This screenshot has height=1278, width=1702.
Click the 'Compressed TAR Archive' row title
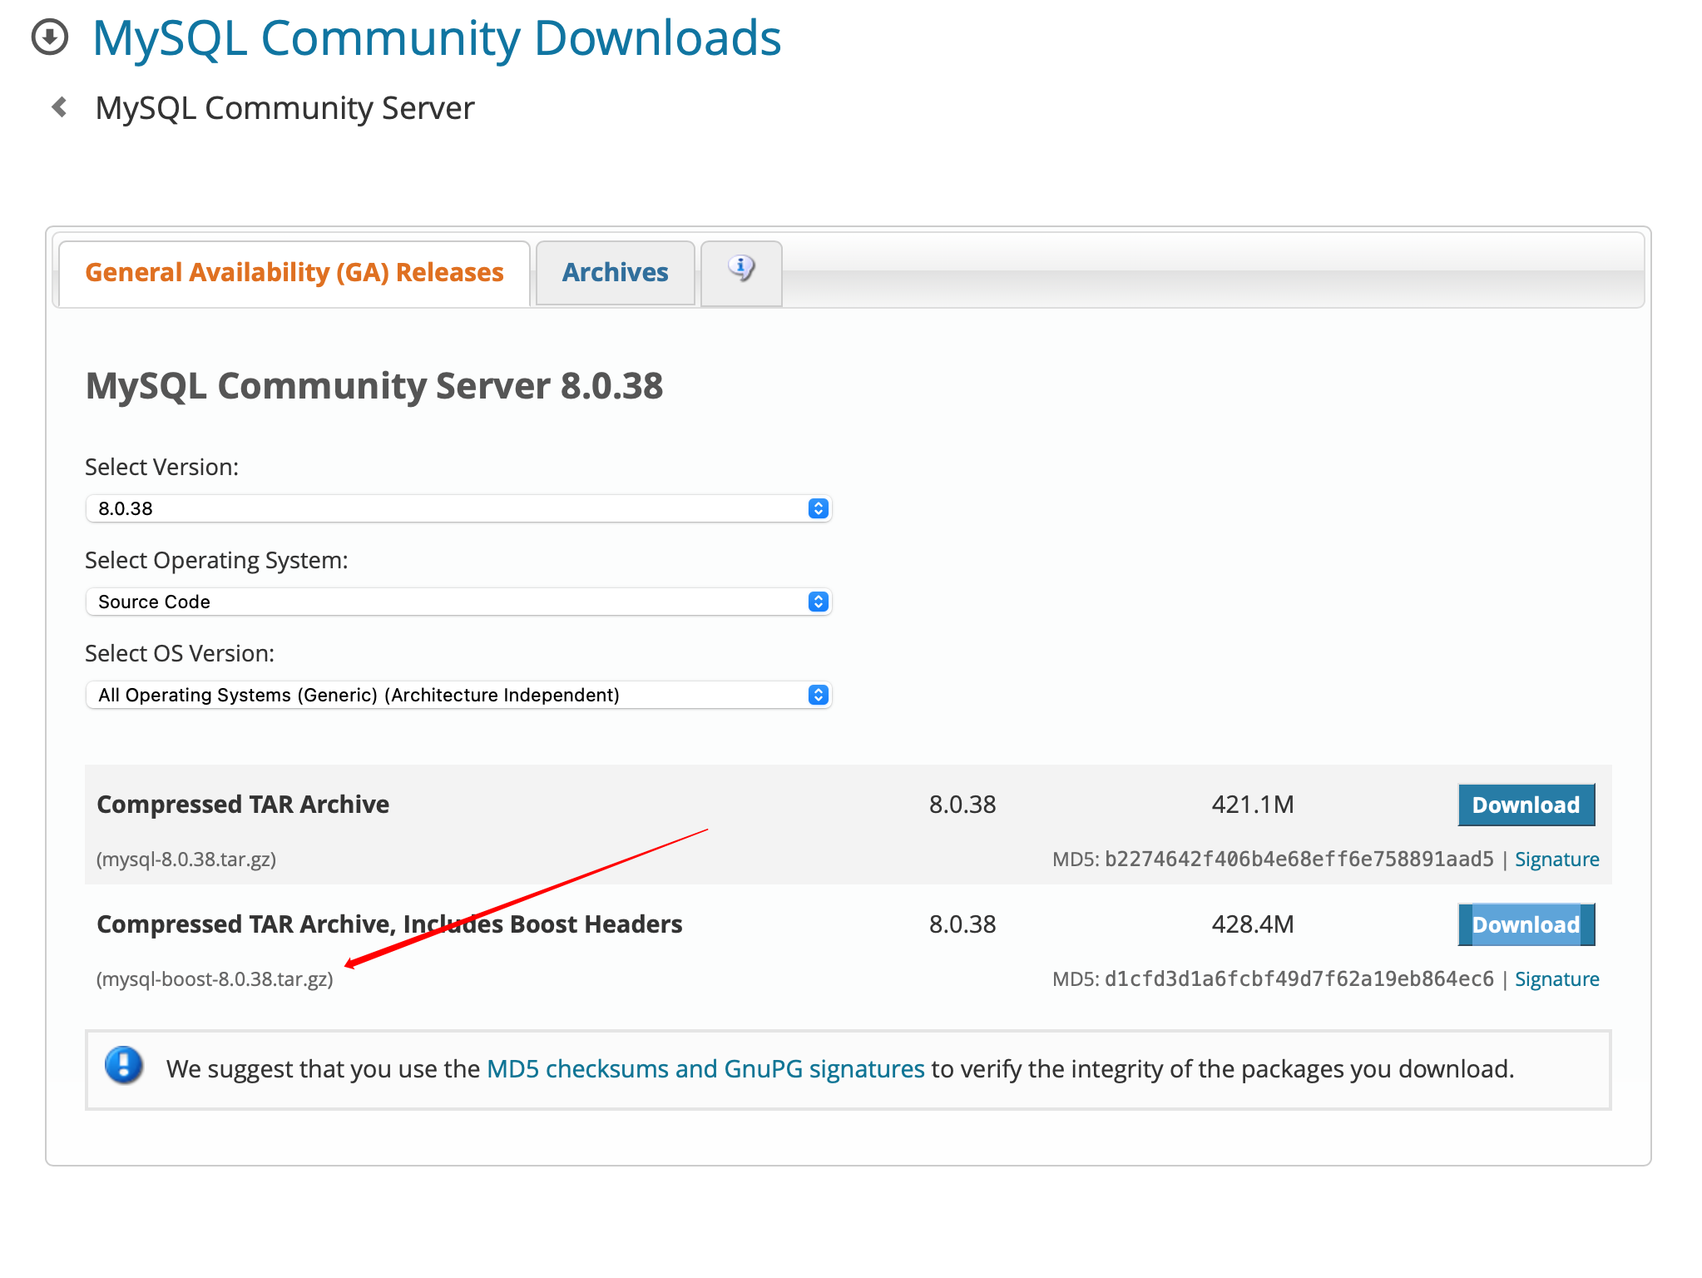point(243,805)
